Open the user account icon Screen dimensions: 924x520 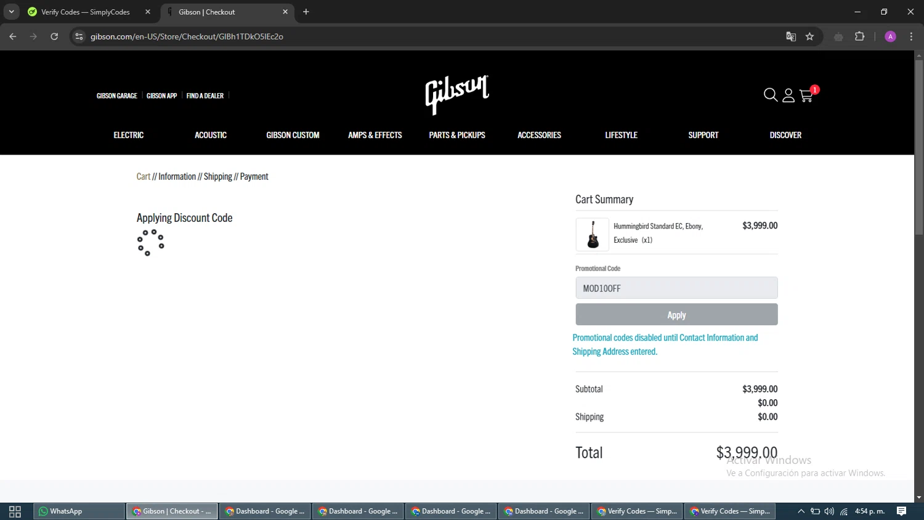[x=788, y=95]
